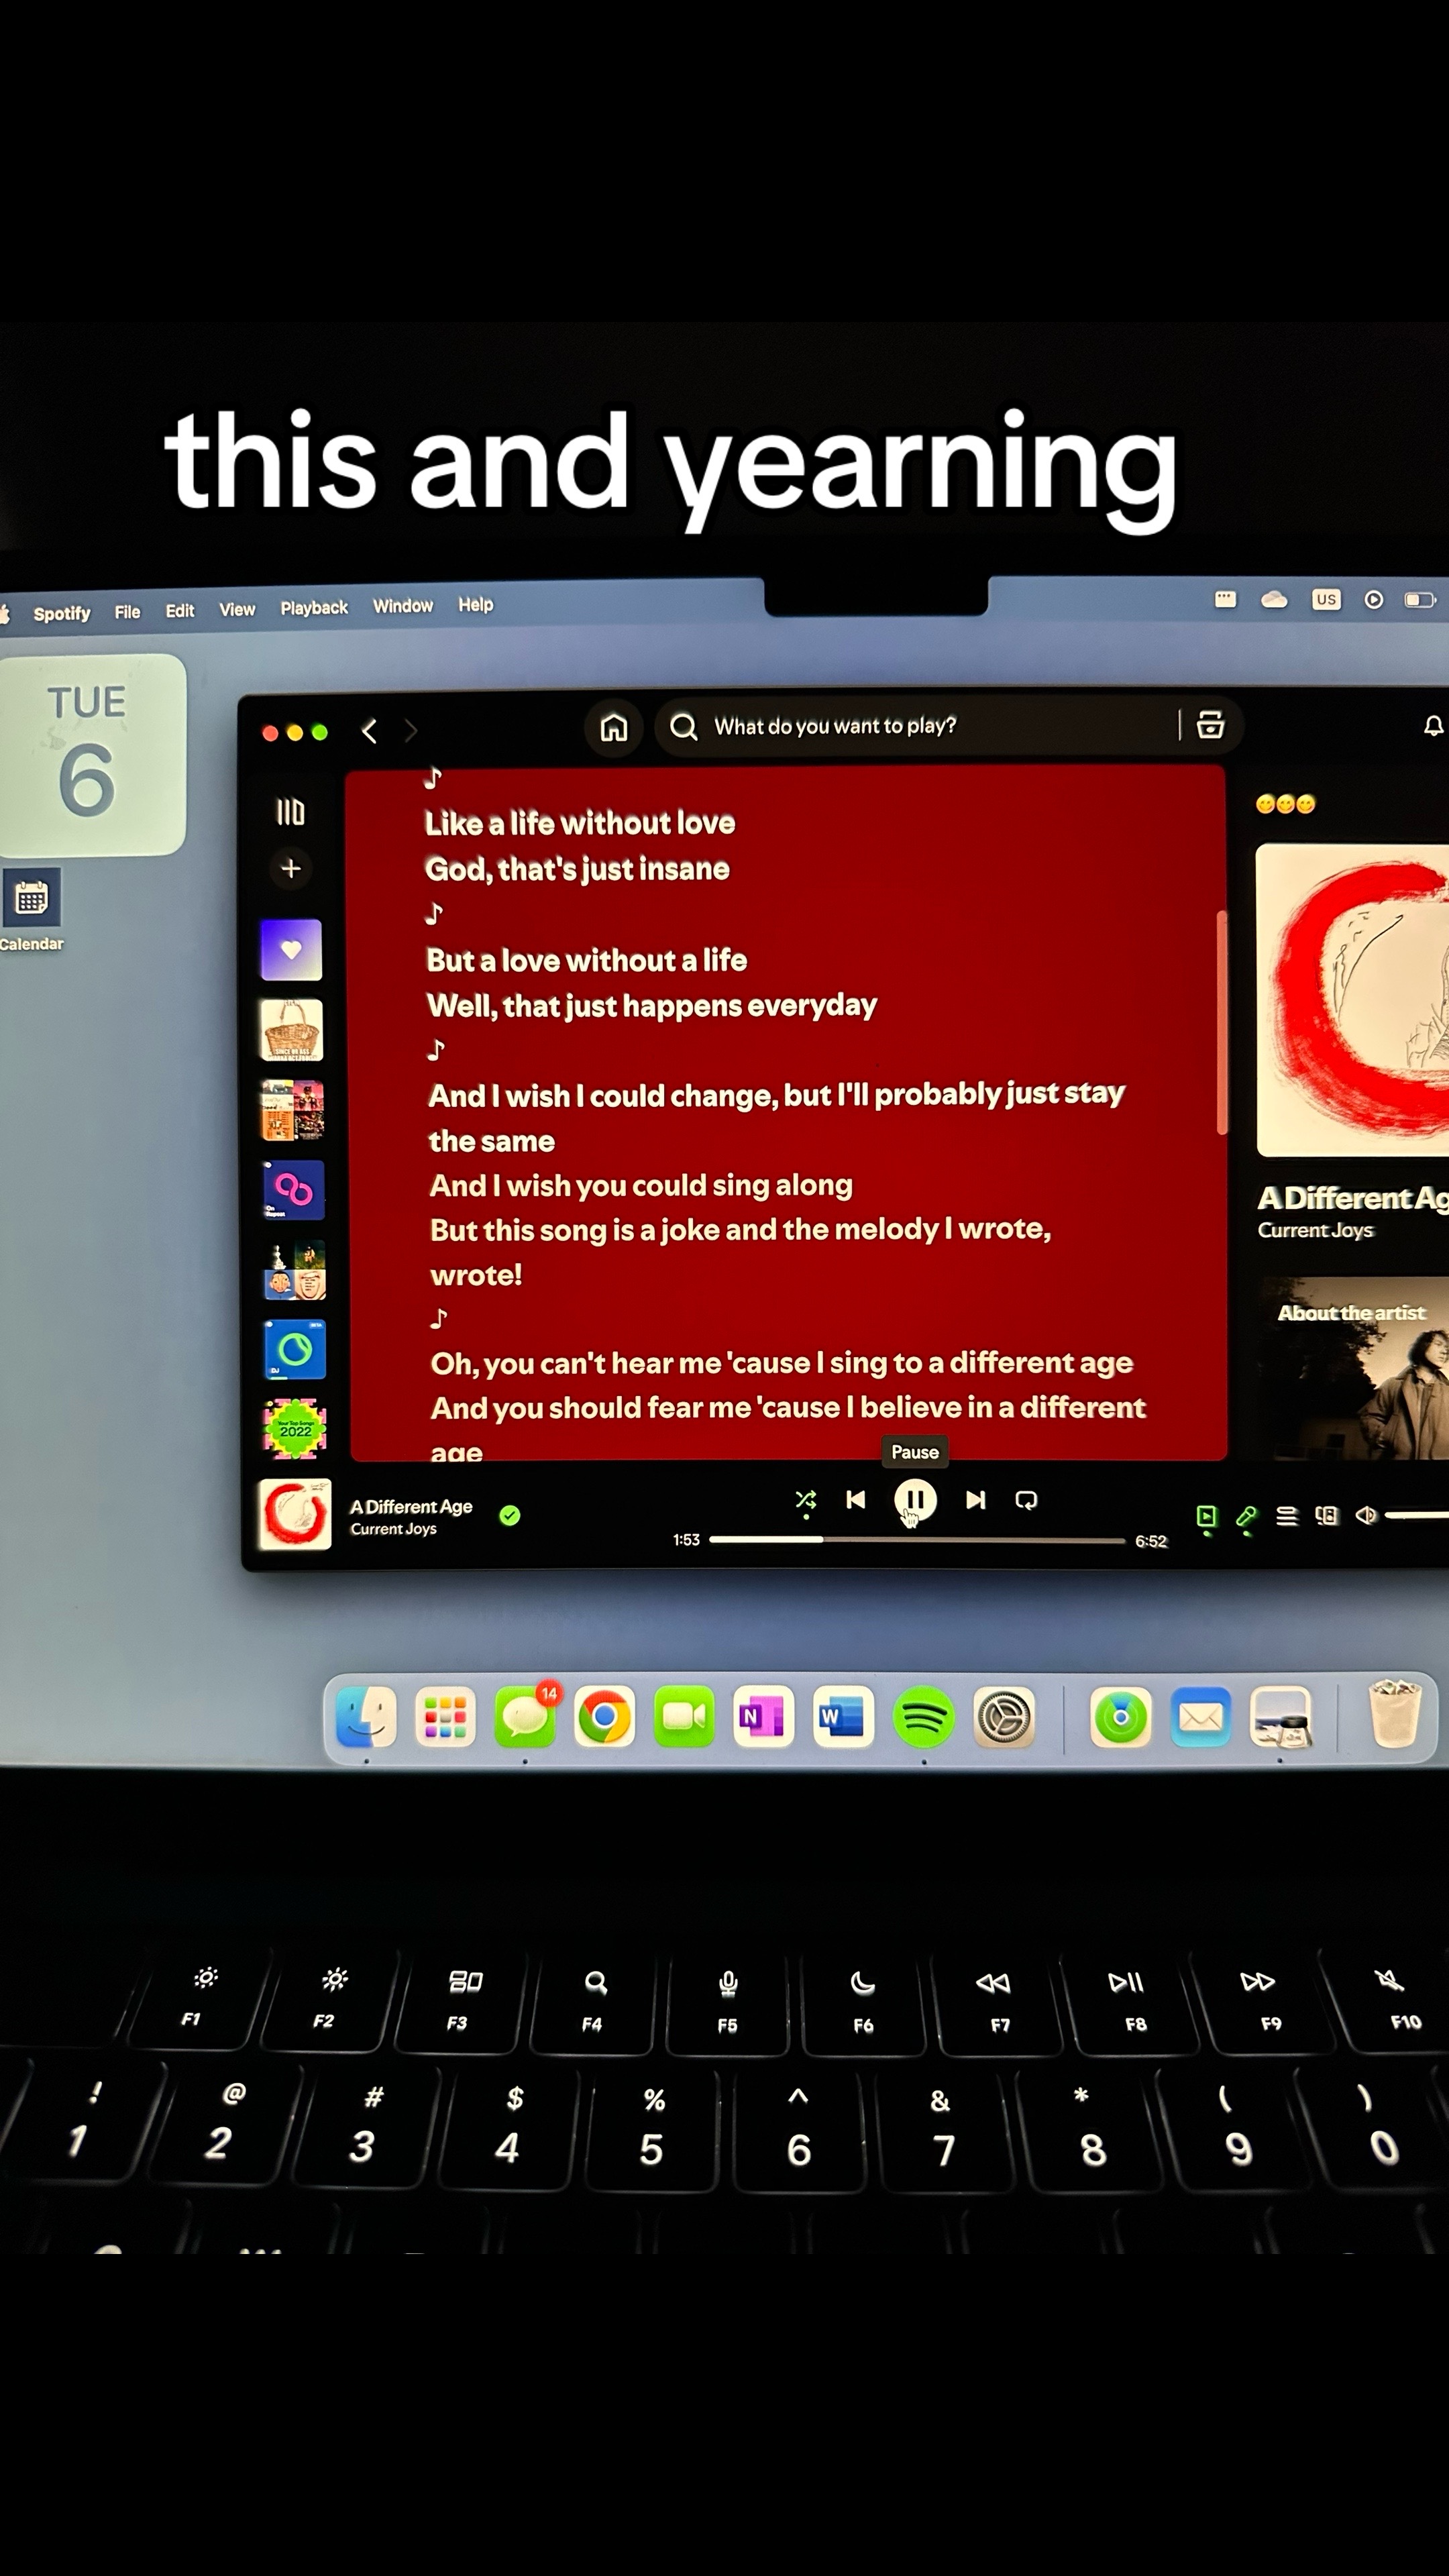Open the File menu
This screenshot has width=1449, height=2576.
coord(127,611)
